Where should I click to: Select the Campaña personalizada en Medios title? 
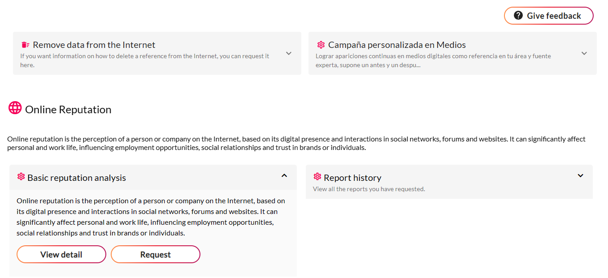pyautogui.click(x=397, y=45)
